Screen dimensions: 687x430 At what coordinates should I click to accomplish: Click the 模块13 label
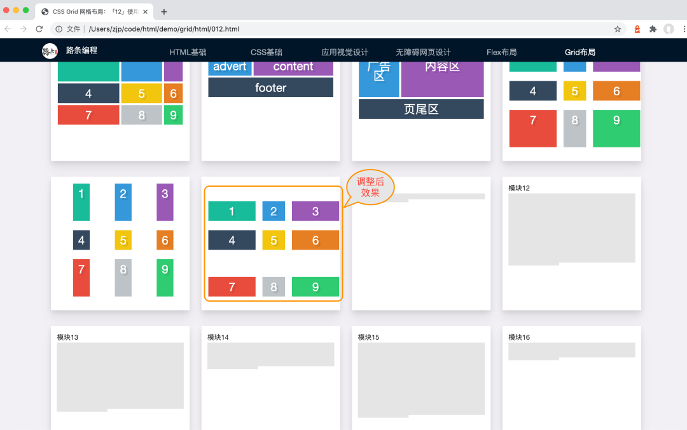(x=67, y=337)
